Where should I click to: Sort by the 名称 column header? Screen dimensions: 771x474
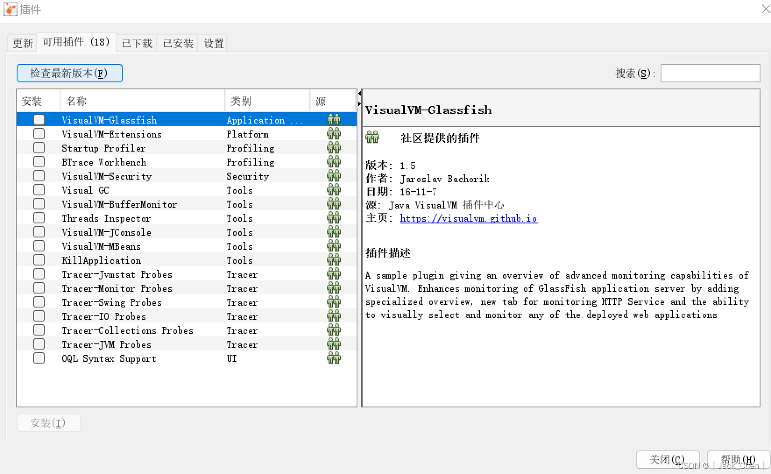[x=142, y=101]
